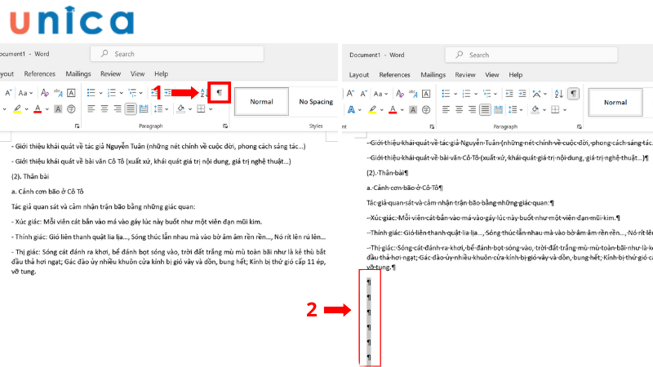Click Bullets list icon in left window

click(91, 92)
